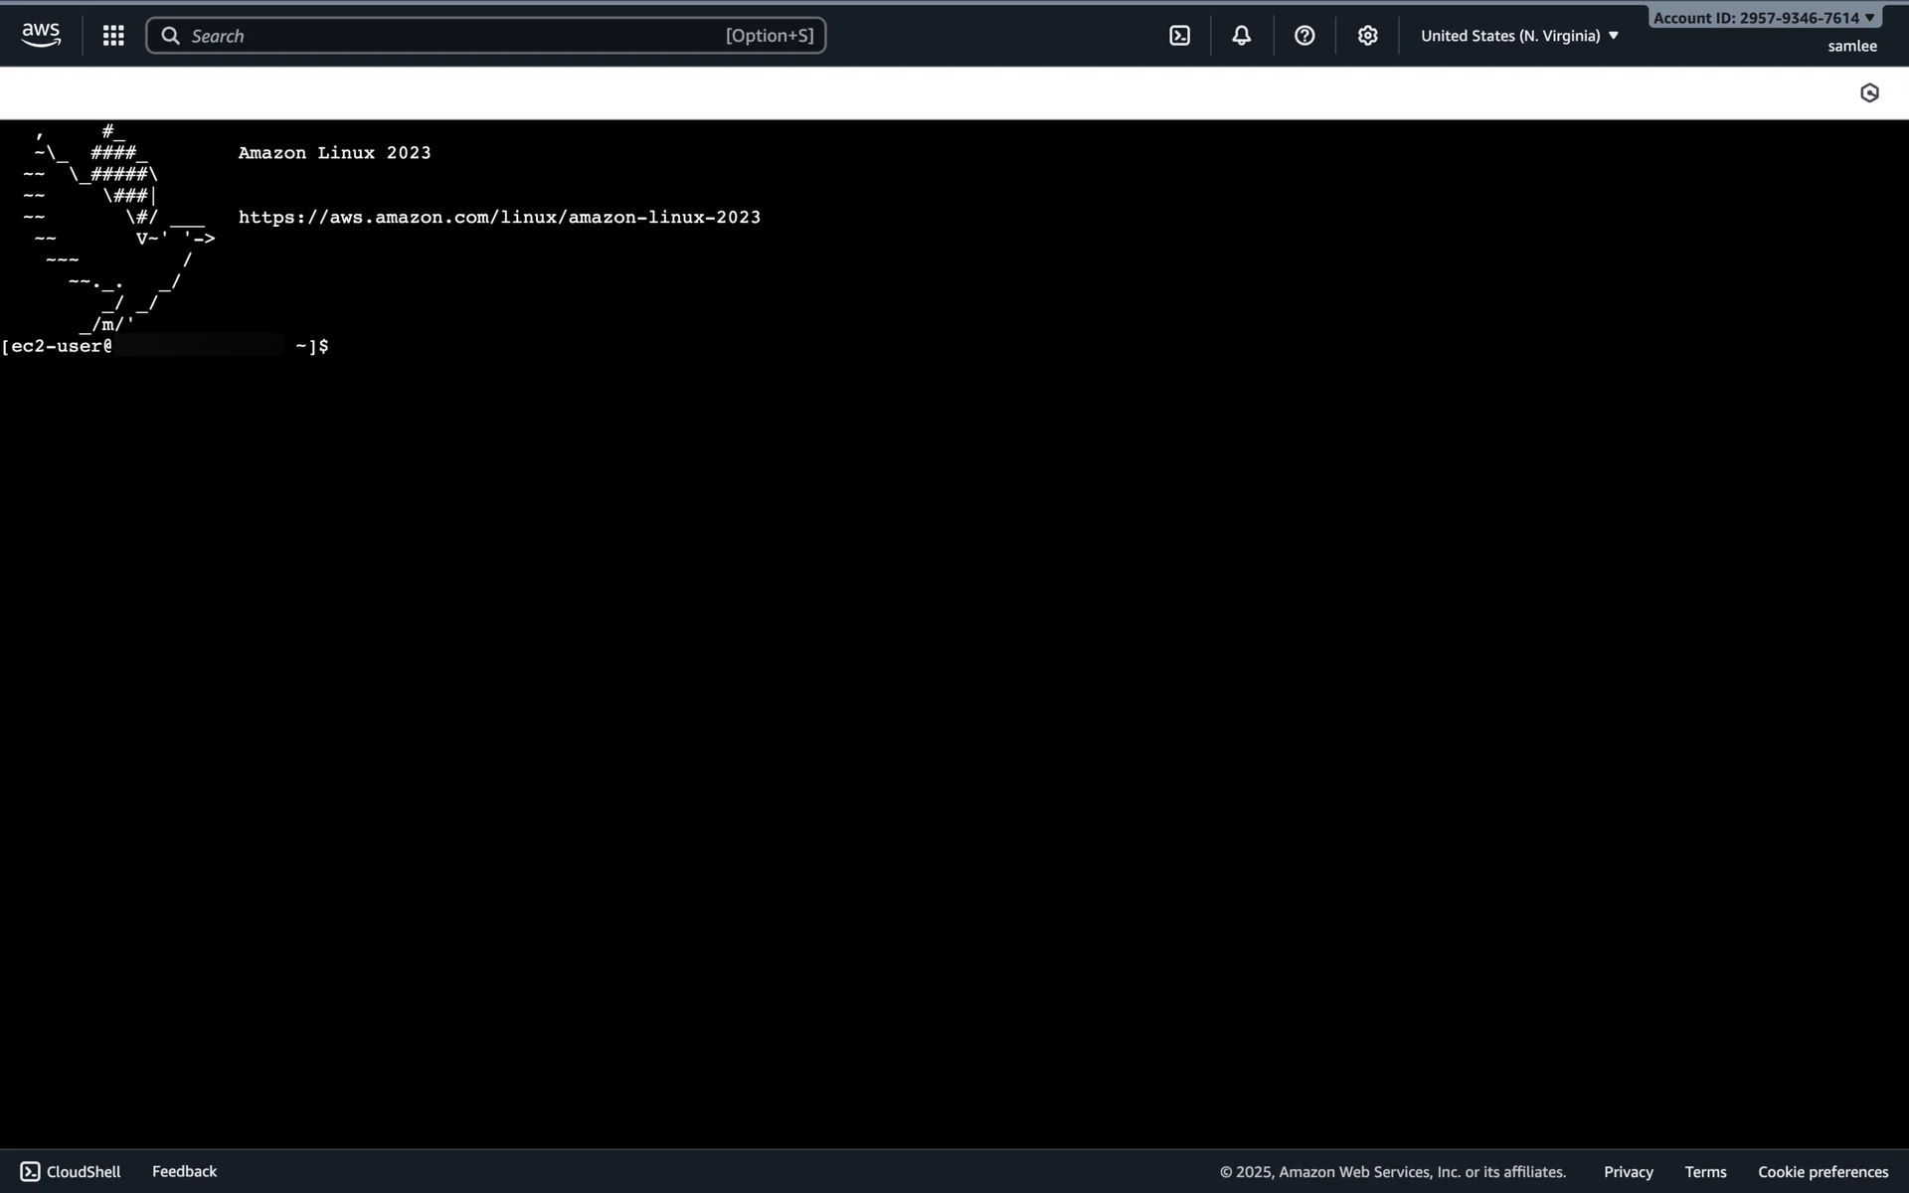Click the Amazon Linux 2023 banner text
This screenshot has width=1909, height=1193.
pos(334,153)
